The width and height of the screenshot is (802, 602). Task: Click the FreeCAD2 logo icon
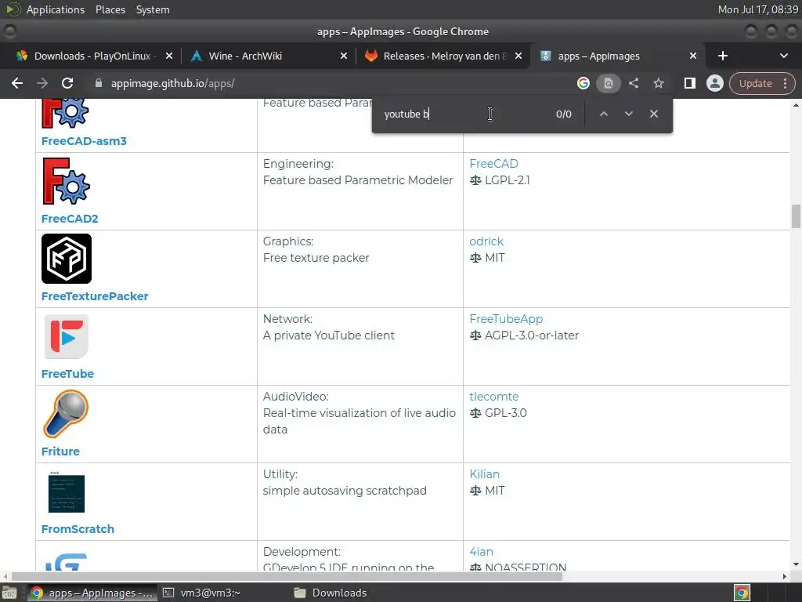click(x=66, y=181)
